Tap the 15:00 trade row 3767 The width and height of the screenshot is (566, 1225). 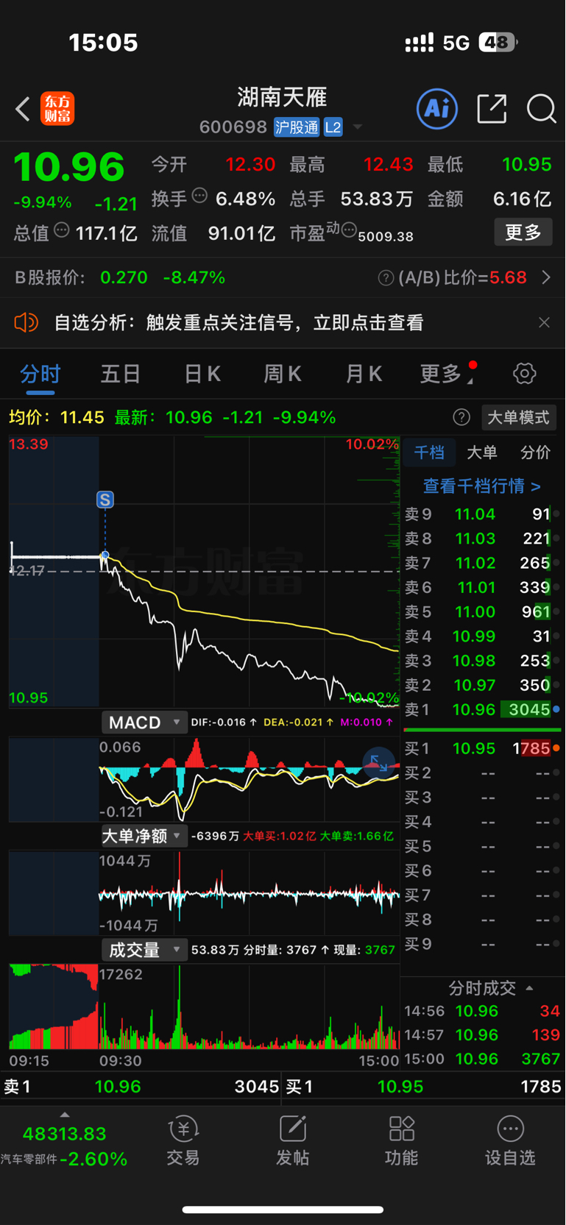[x=482, y=1059]
